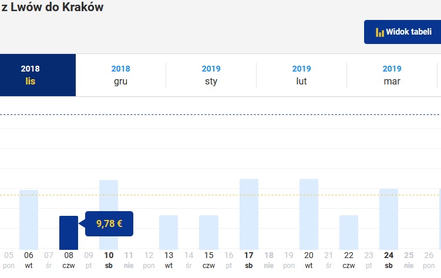The width and height of the screenshot is (441, 278).
Task: Pick the tall fare bar for 17 sb
Action: [249, 214]
